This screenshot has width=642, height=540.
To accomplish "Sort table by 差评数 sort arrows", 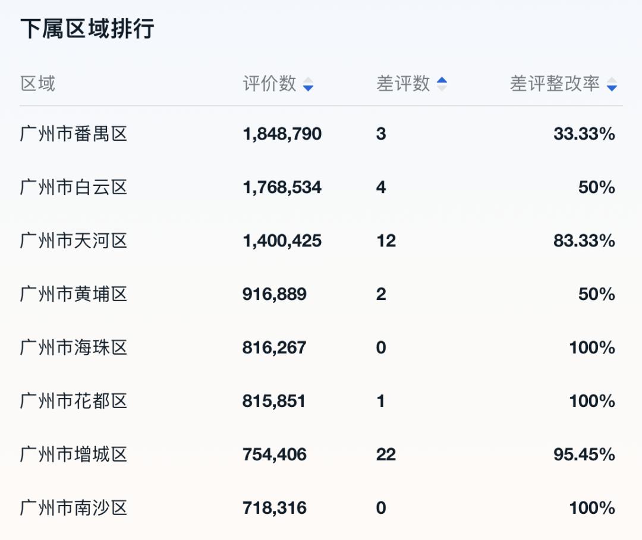I will pos(442,84).
